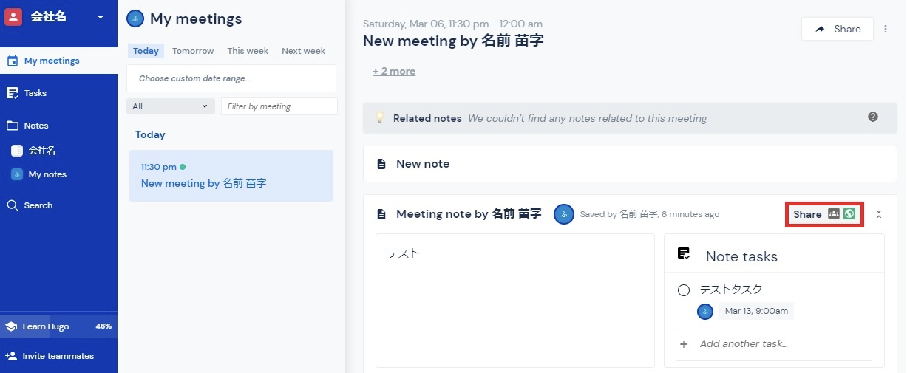Viewport: 907px width, 373px height.
Task: Select My notes in sidebar
Action: 47,174
